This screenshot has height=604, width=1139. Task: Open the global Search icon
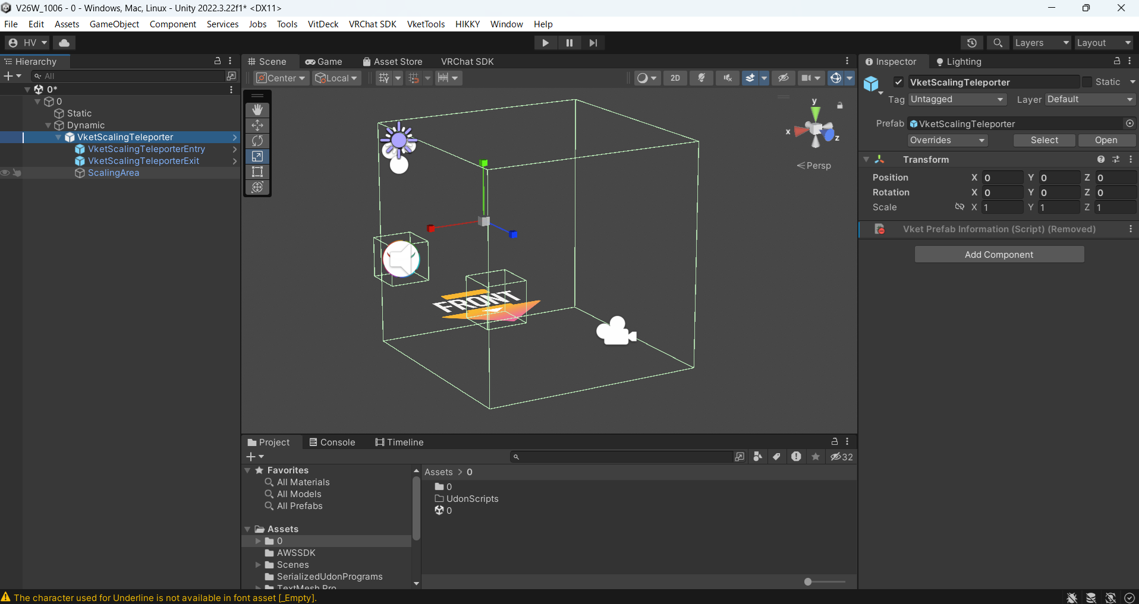coord(998,43)
